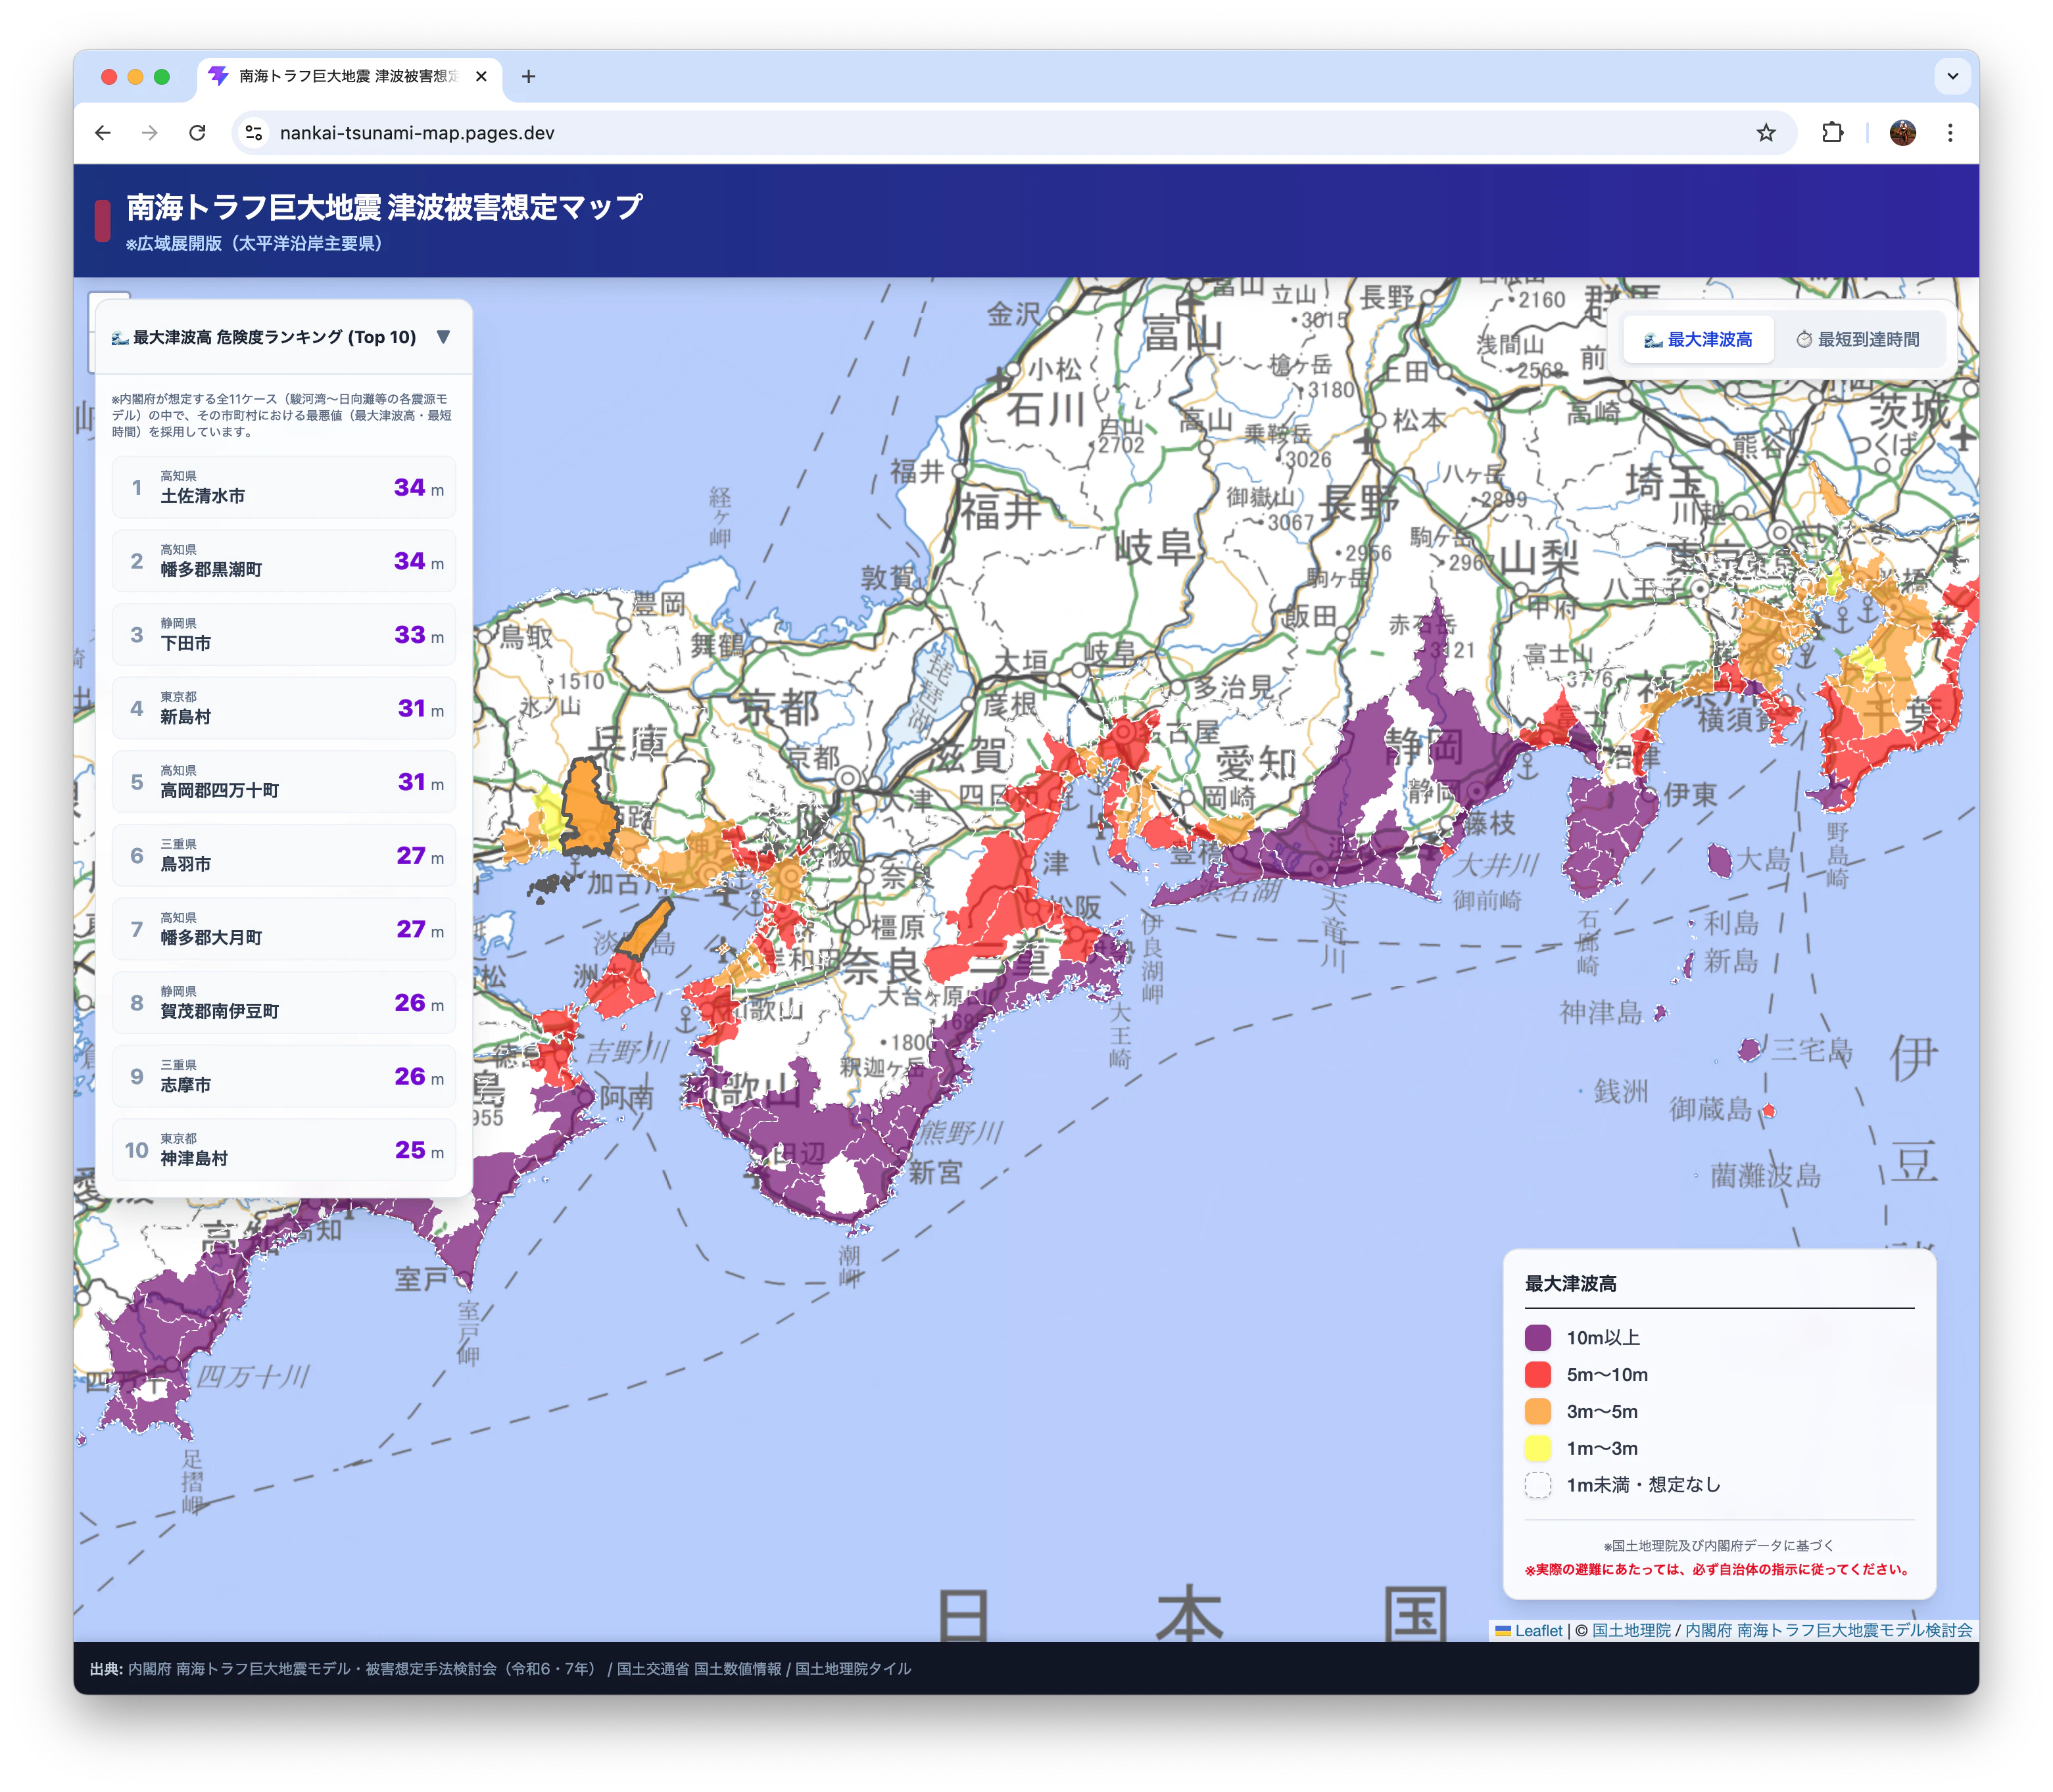
Task: Click the 33 m value for 下田市
Action: click(419, 635)
